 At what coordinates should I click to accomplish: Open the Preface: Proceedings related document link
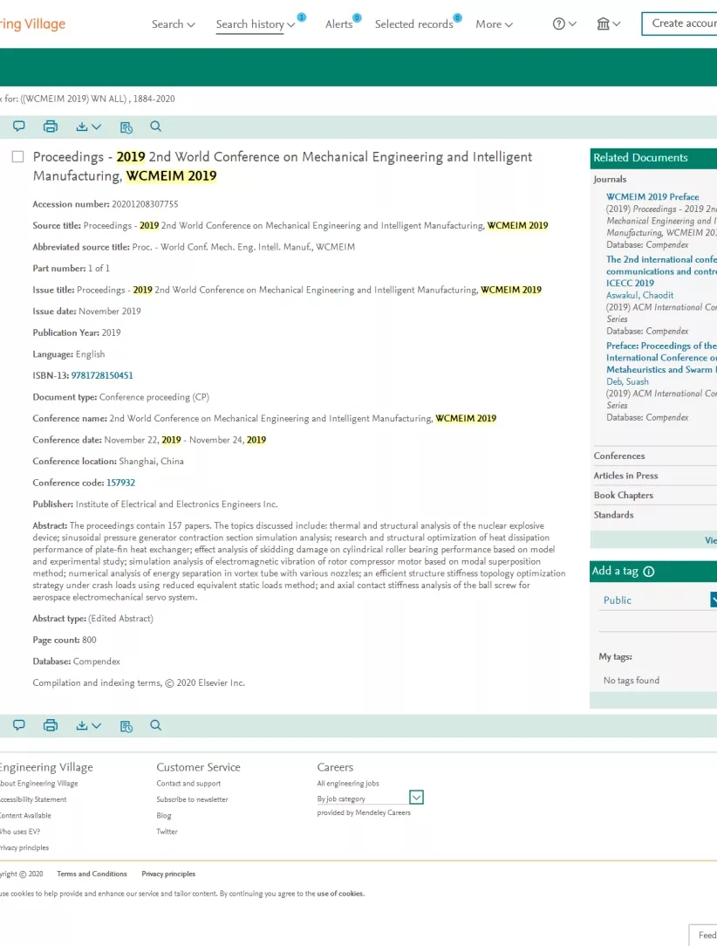(x=661, y=357)
